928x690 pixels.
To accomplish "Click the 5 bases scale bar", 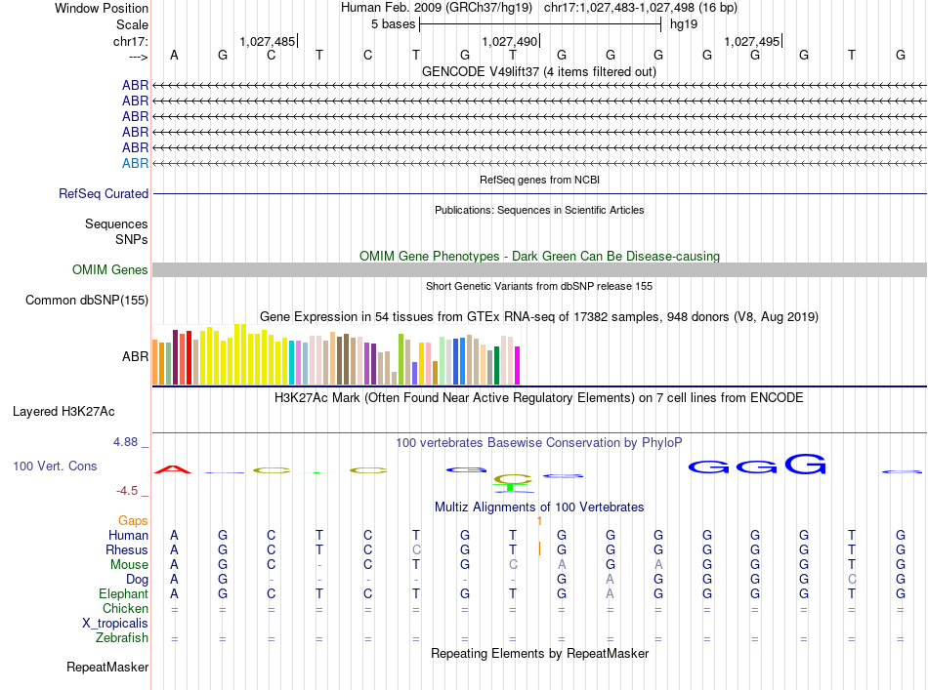I will point(540,24).
